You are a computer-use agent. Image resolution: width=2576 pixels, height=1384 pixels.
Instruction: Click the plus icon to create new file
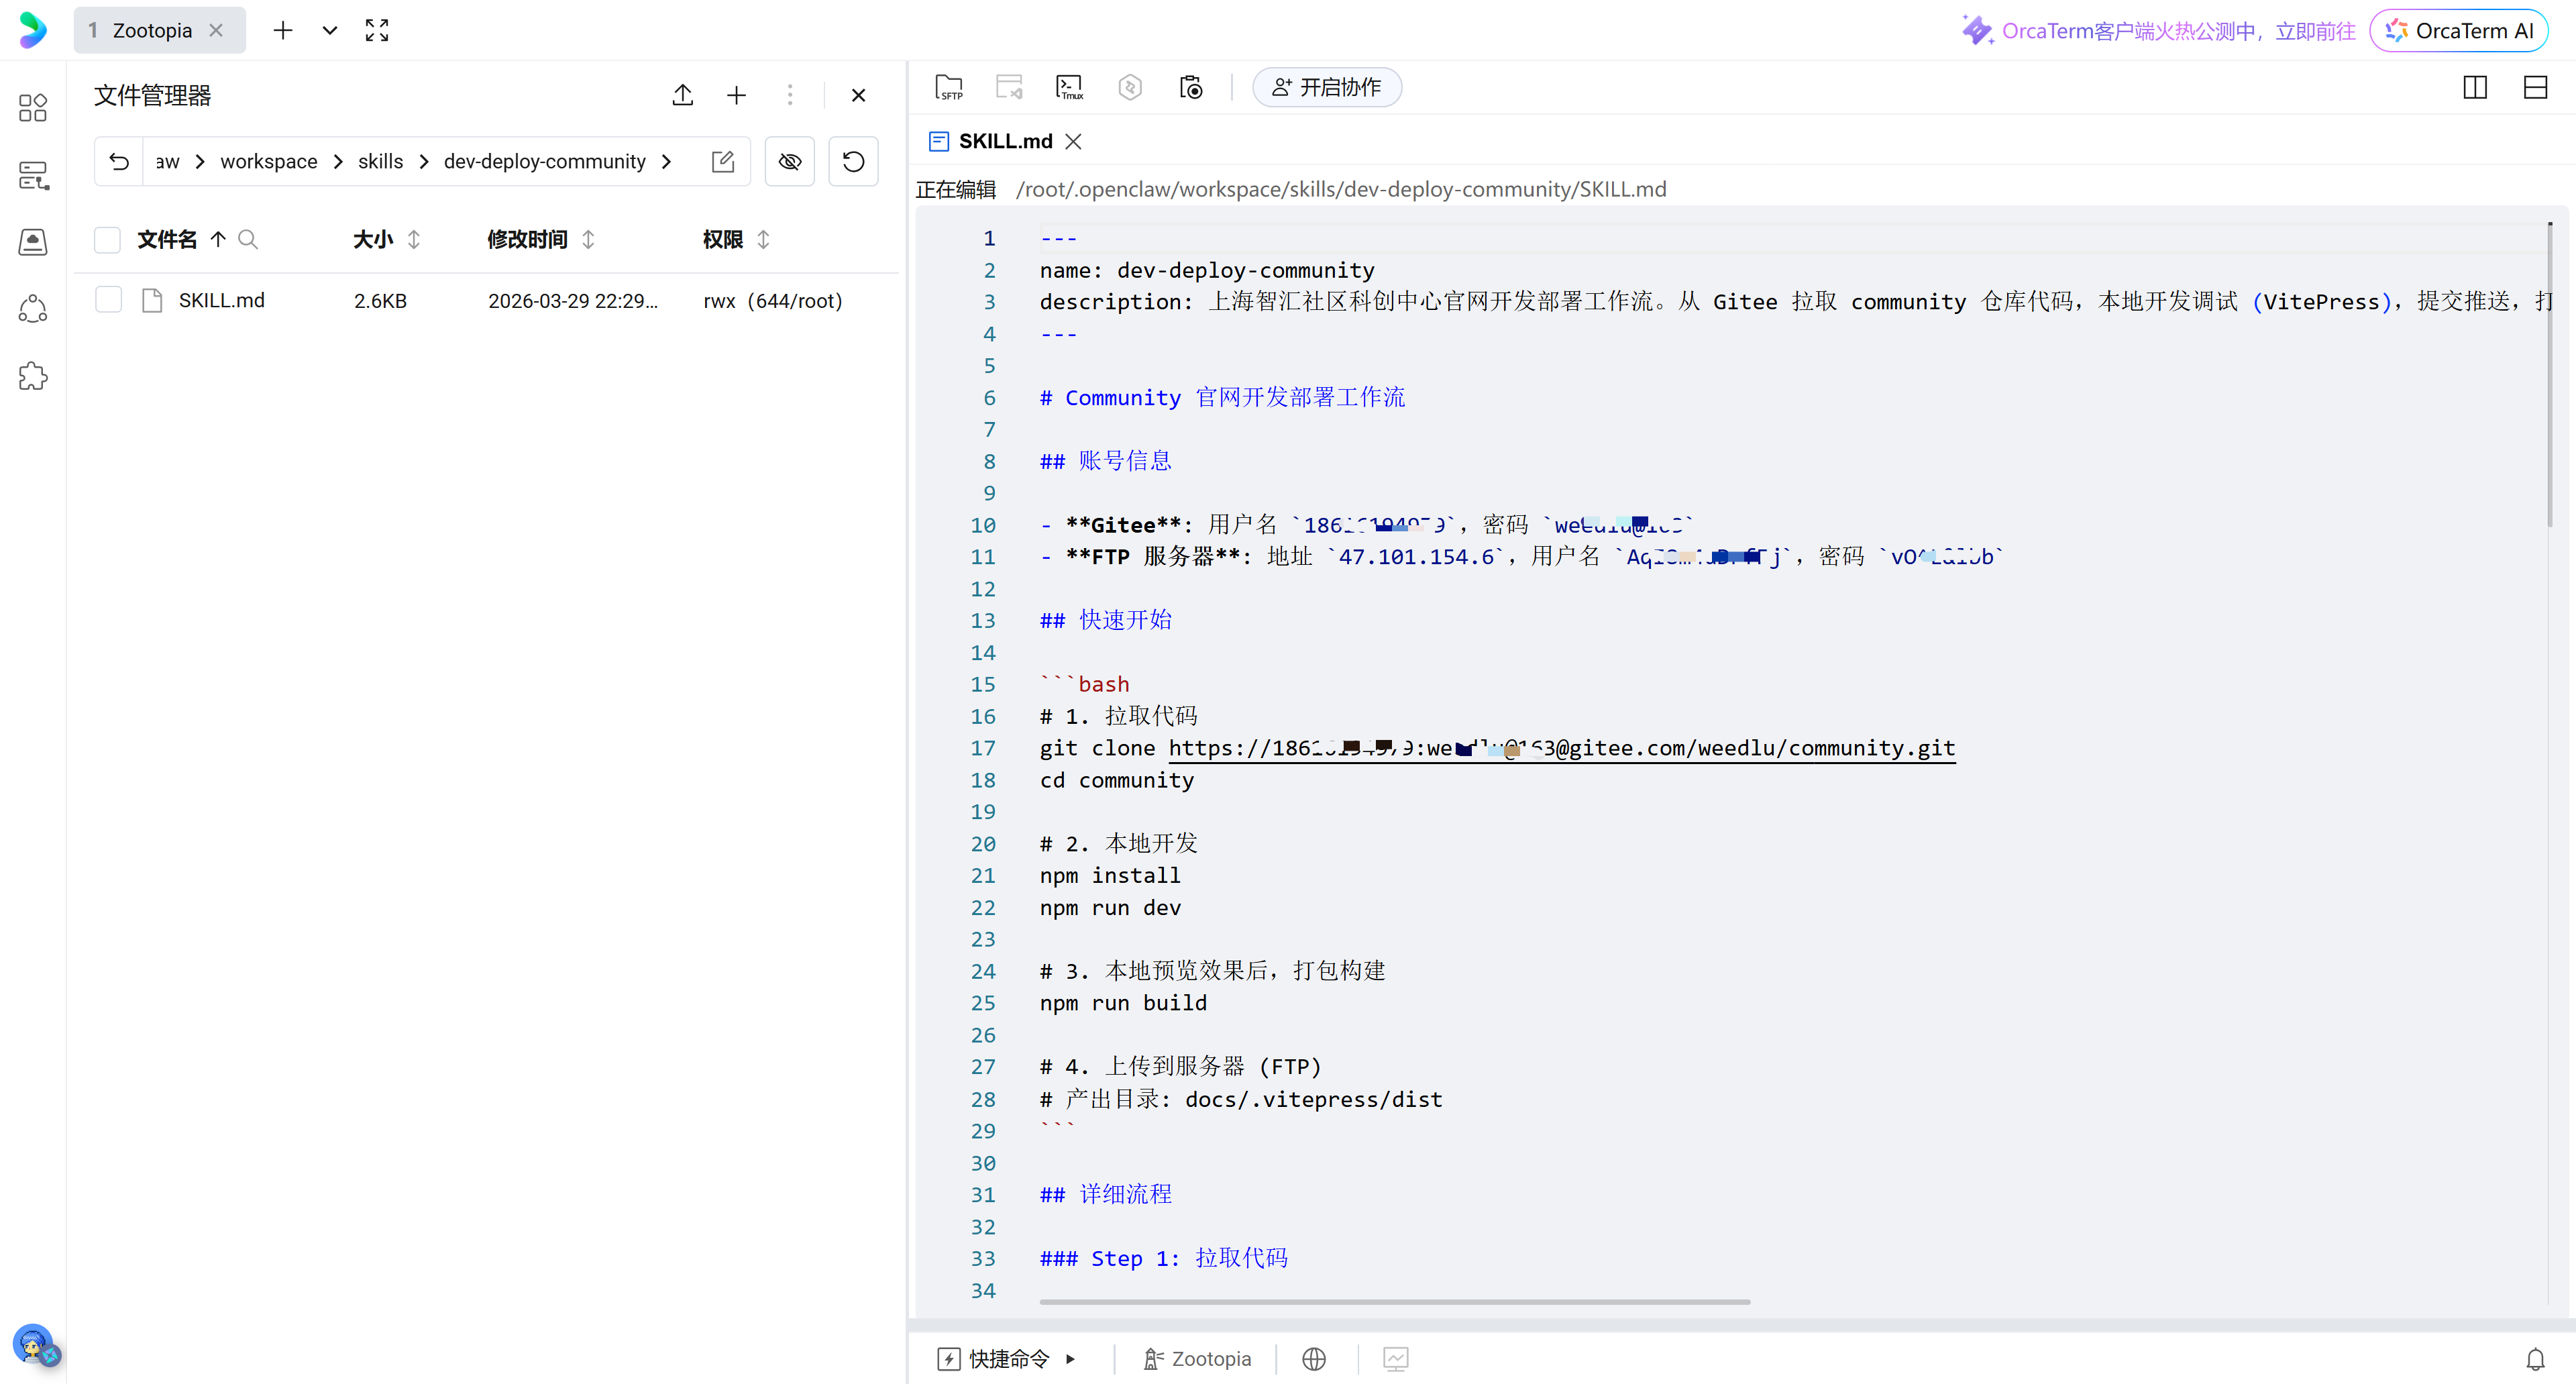(x=737, y=95)
